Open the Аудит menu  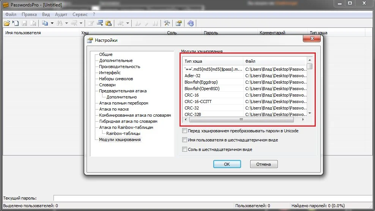point(61,14)
